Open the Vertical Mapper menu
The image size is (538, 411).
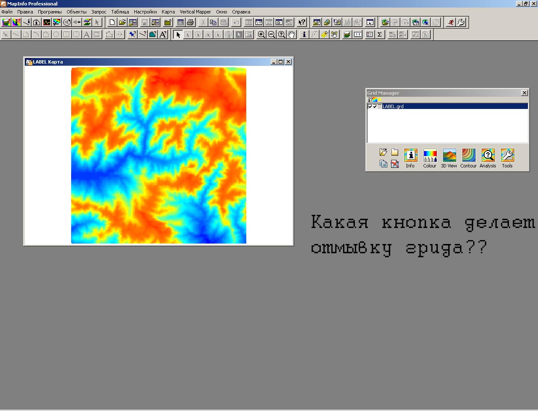pos(195,12)
